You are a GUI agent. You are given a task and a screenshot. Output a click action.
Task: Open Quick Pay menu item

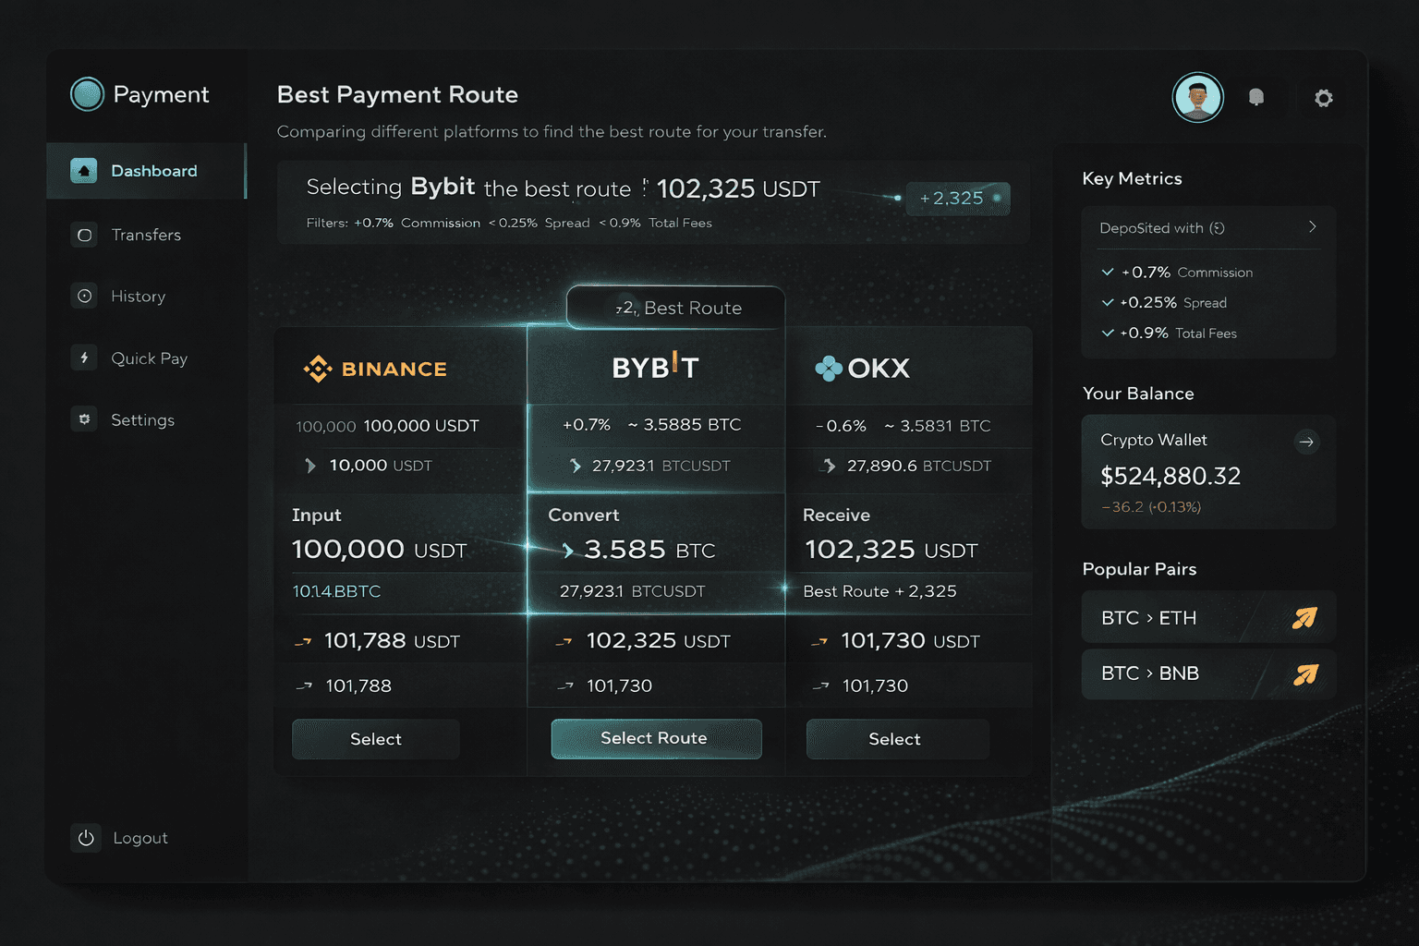click(x=146, y=358)
